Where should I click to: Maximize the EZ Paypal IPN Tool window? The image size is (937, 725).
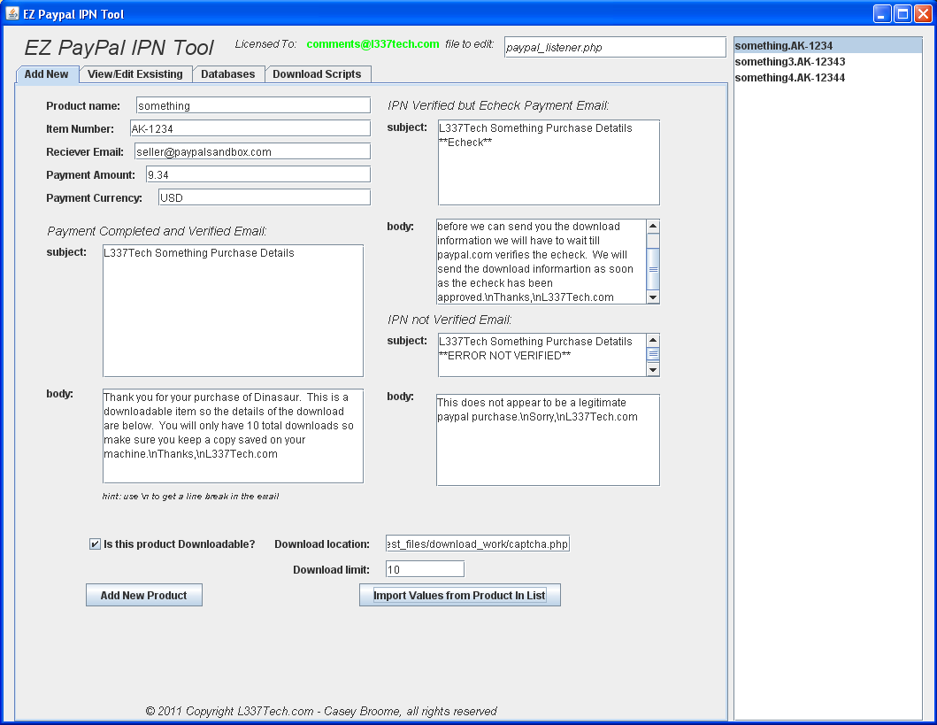click(903, 13)
